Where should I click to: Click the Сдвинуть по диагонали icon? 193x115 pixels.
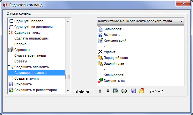coord(11,27)
